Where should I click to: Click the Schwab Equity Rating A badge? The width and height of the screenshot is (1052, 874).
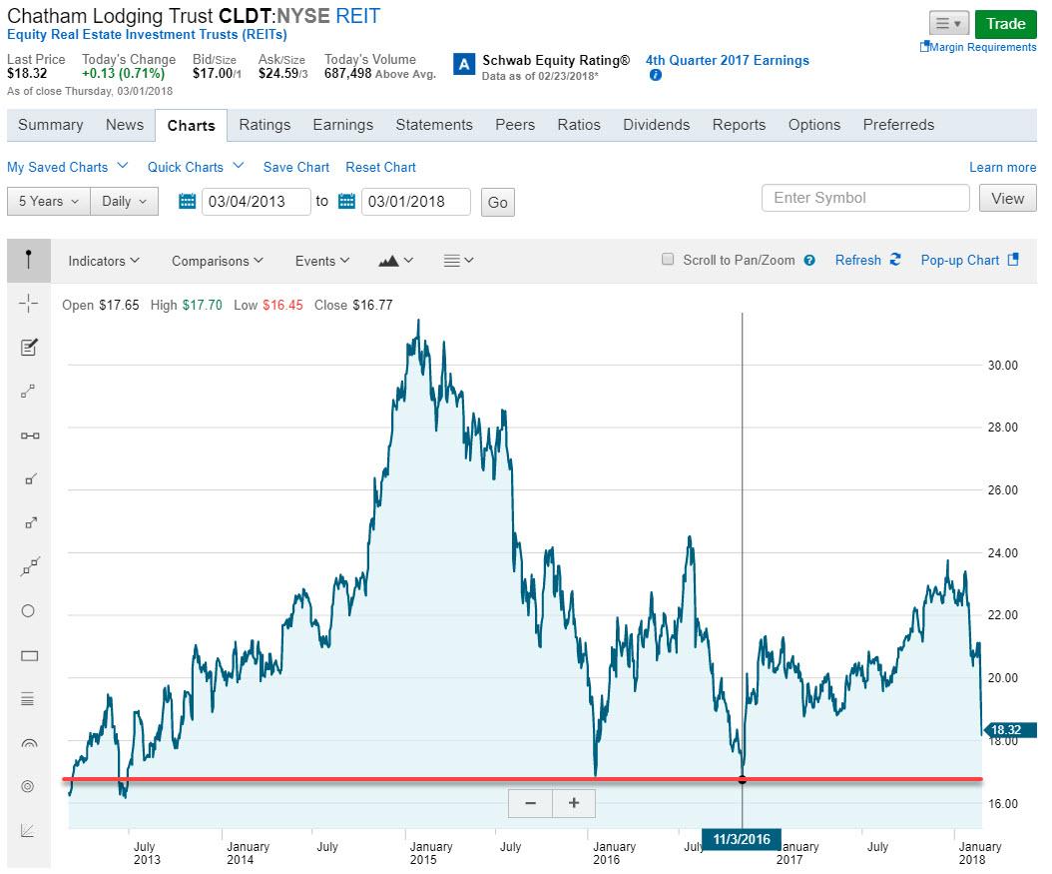click(x=463, y=65)
